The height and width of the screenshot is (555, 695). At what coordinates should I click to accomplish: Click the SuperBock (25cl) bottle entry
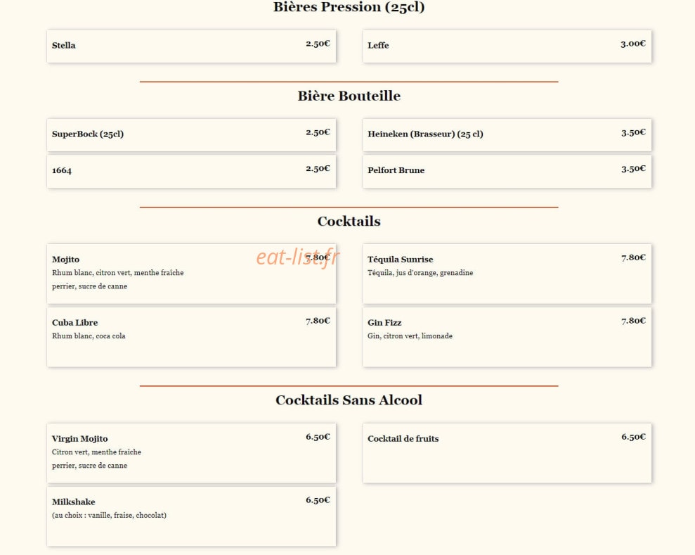coord(191,135)
